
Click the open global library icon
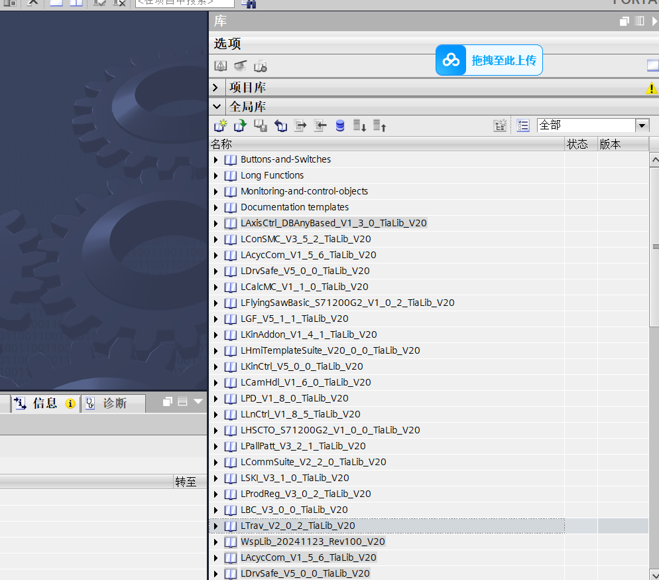[x=241, y=125]
